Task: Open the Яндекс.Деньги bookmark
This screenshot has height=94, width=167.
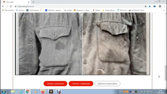Action: pyautogui.click(x=109, y=10)
